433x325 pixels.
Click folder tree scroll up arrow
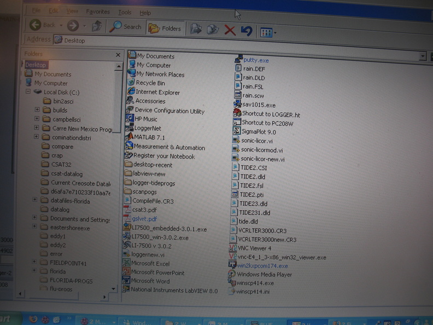pyautogui.click(x=119, y=66)
